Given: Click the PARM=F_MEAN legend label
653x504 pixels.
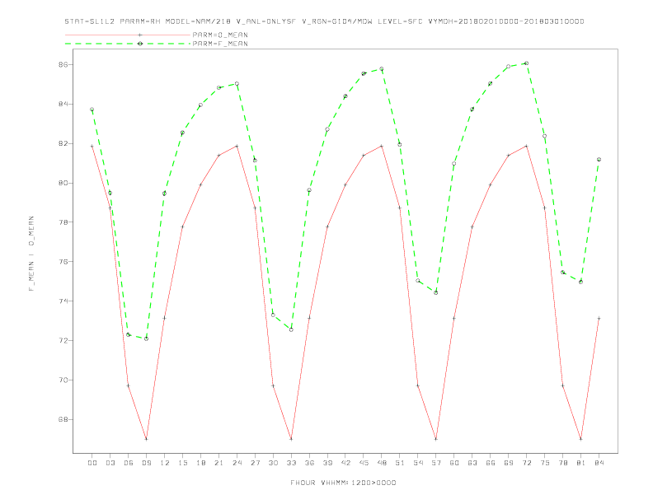Looking at the screenshot, I should [x=220, y=44].
